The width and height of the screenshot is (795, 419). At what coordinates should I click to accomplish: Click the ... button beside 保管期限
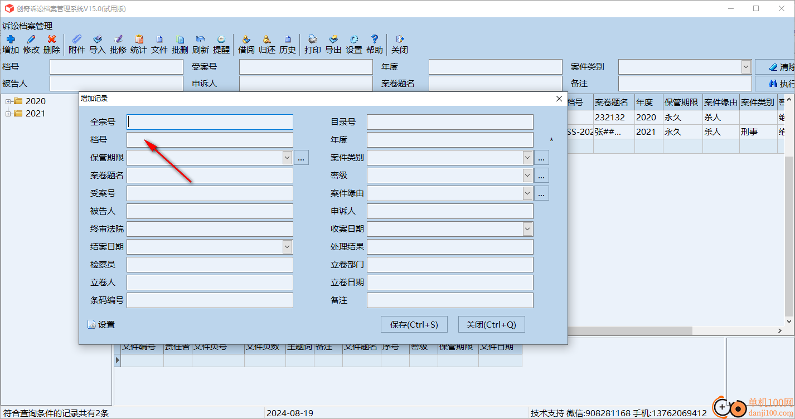302,158
